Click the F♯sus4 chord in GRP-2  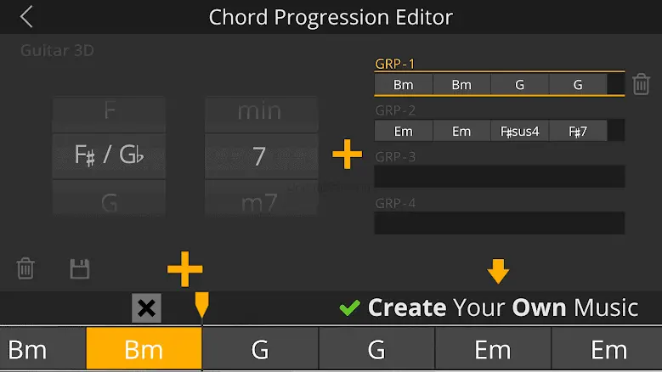point(520,131)
